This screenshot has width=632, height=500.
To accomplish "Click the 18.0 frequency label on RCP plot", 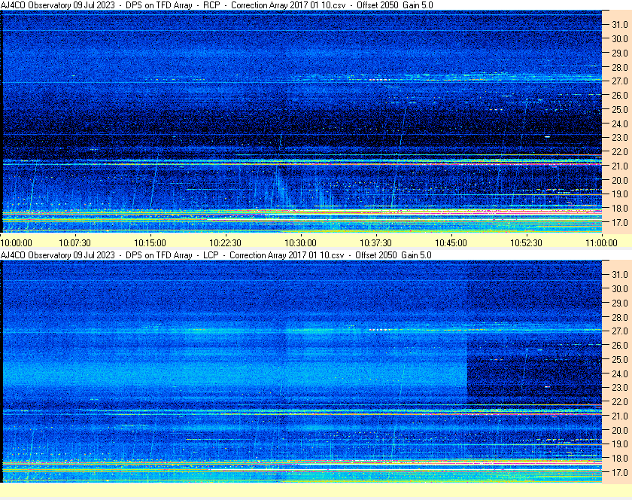I will pos(620,209).
